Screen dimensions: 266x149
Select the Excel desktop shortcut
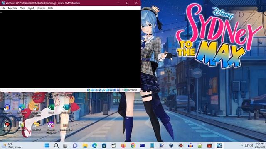(x=51, y=109)
